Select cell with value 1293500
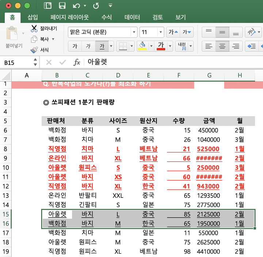 click(x=209, y=195)
